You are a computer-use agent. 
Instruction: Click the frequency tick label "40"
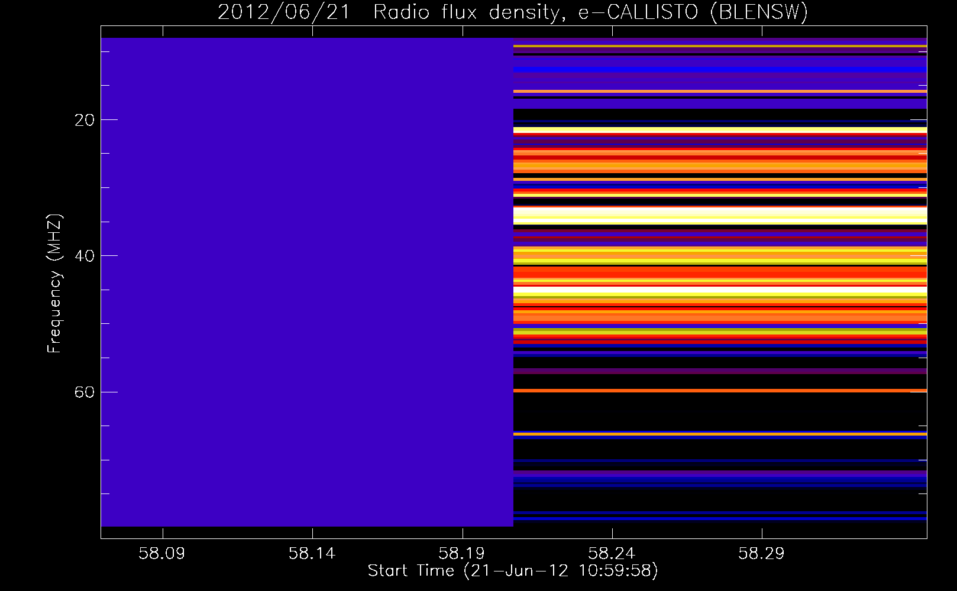point(85,256)
